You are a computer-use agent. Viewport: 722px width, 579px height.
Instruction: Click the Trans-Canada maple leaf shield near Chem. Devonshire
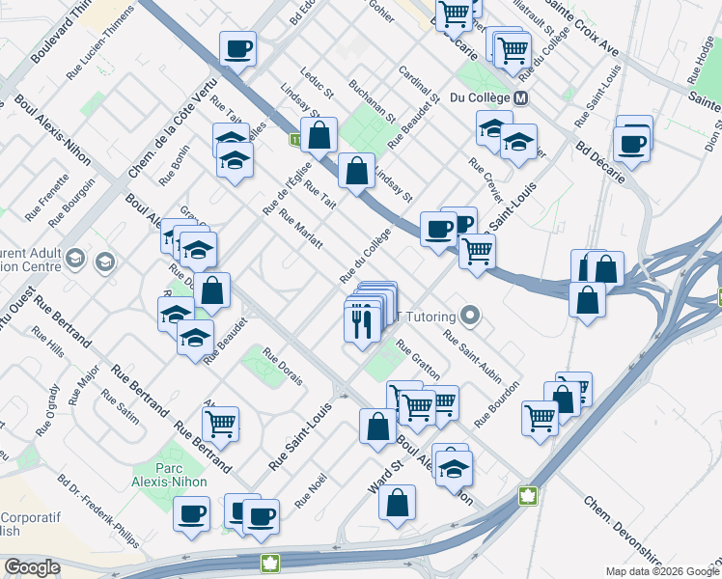pyautogui.click(x=528, y=496)
